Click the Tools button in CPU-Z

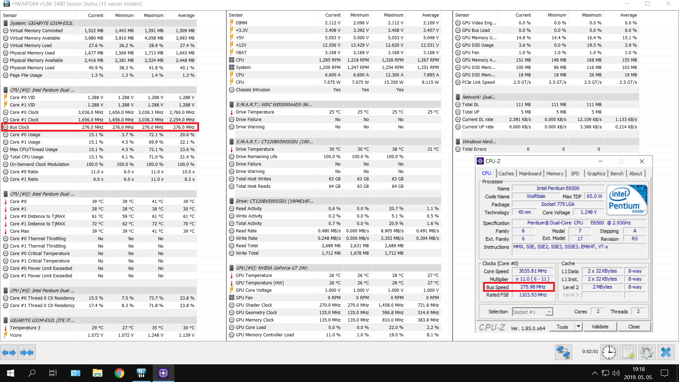(562, 327)
